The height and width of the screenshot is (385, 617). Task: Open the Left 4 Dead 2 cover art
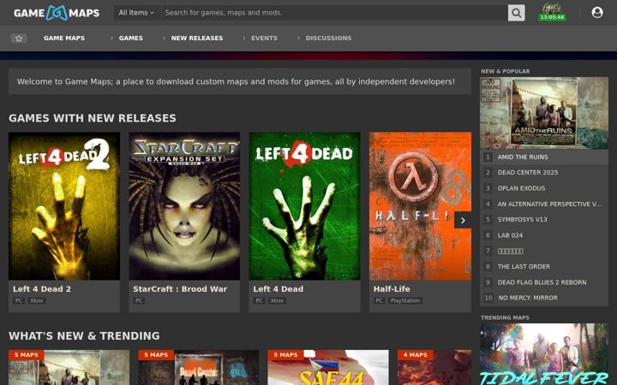pos(64,206)
